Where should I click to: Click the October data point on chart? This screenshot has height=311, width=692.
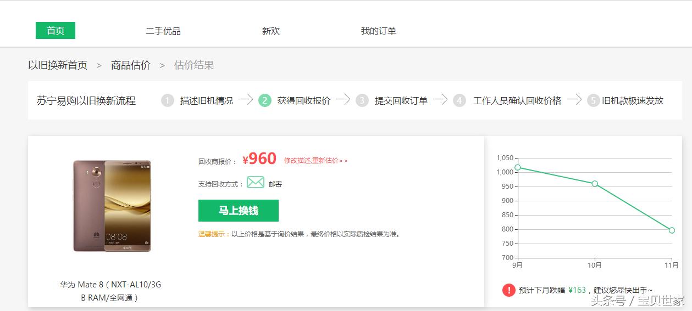[594, 184]
